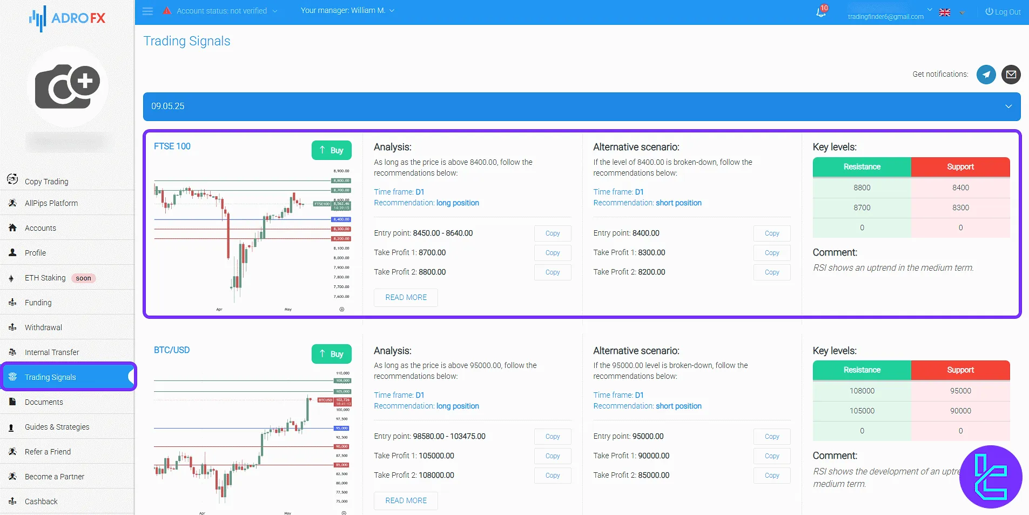Click the FTSE 100 candlestick chart
1029x515 pixels.
point(252,239)
